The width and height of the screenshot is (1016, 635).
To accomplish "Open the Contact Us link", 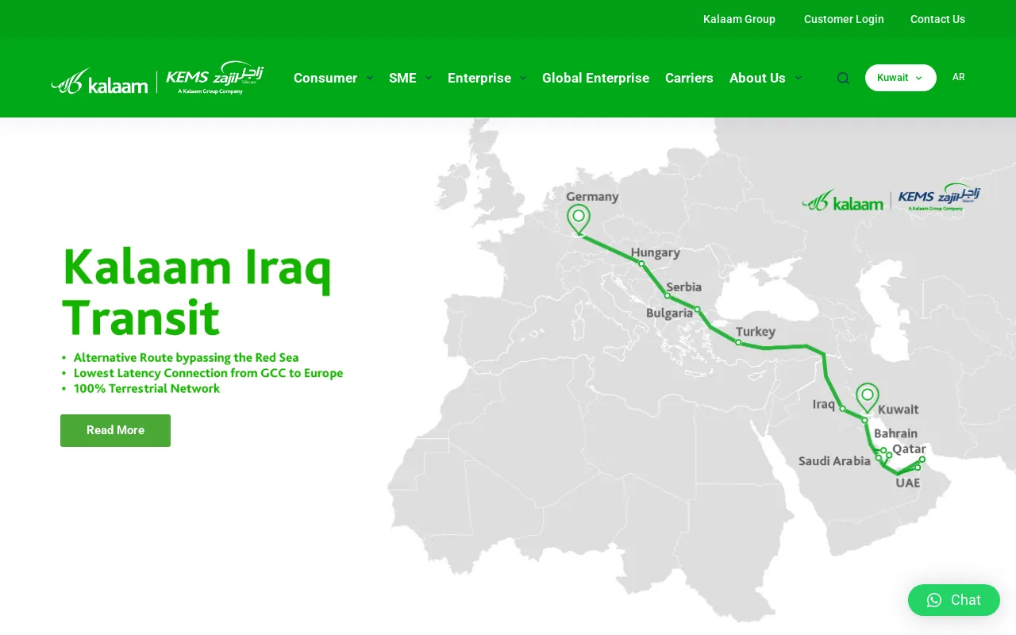I will tap(937, 19).
